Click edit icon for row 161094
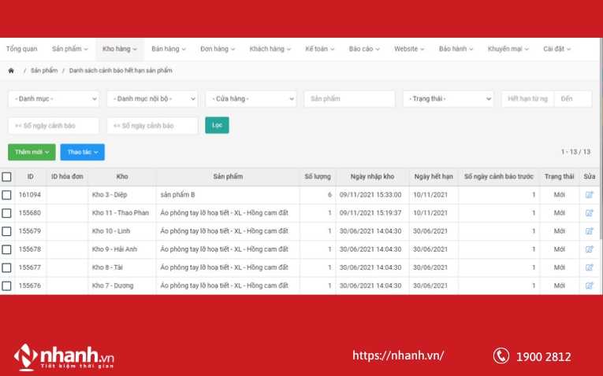The height and width of the screenshot is (376, 603). coord(589,195)
